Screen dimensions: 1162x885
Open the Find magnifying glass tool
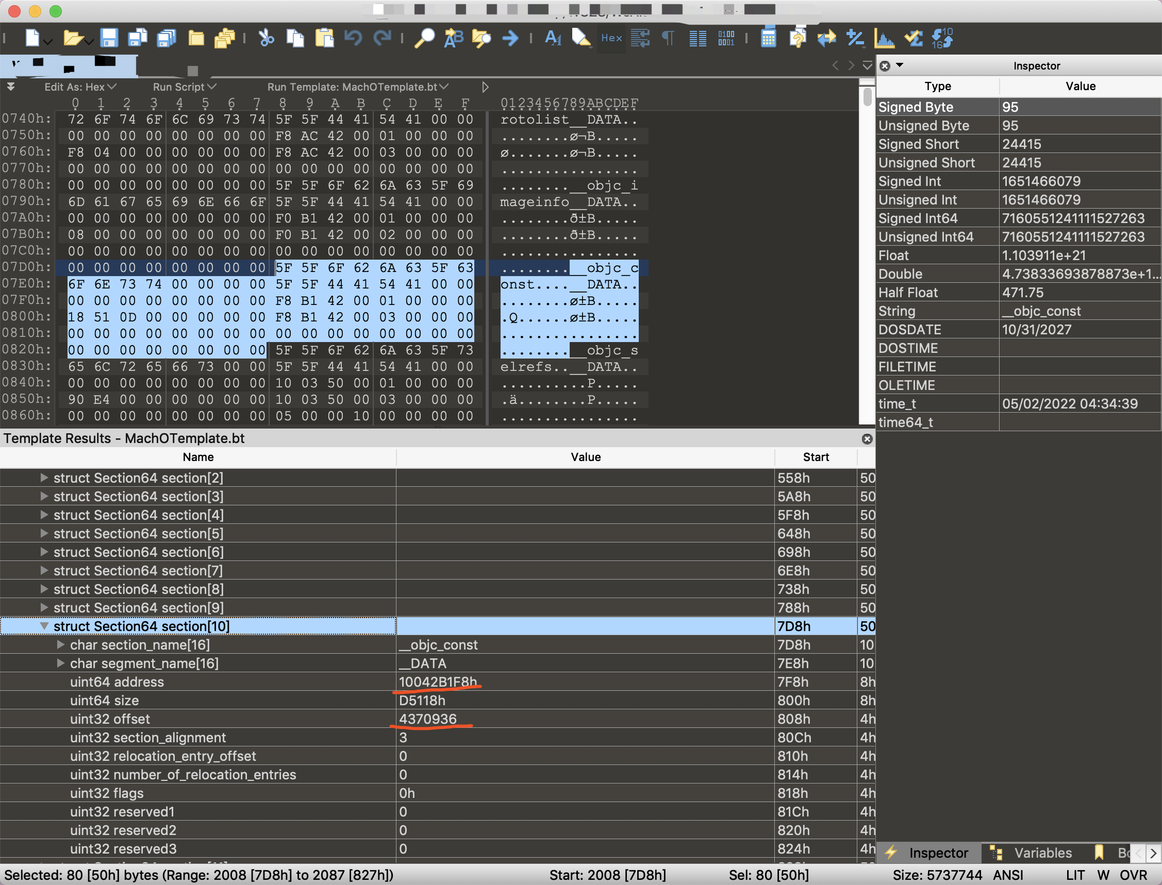[424, 38]
